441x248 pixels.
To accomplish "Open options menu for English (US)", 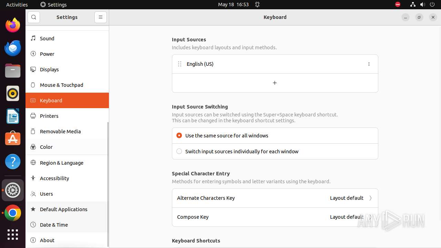I will tap(369, 64).
